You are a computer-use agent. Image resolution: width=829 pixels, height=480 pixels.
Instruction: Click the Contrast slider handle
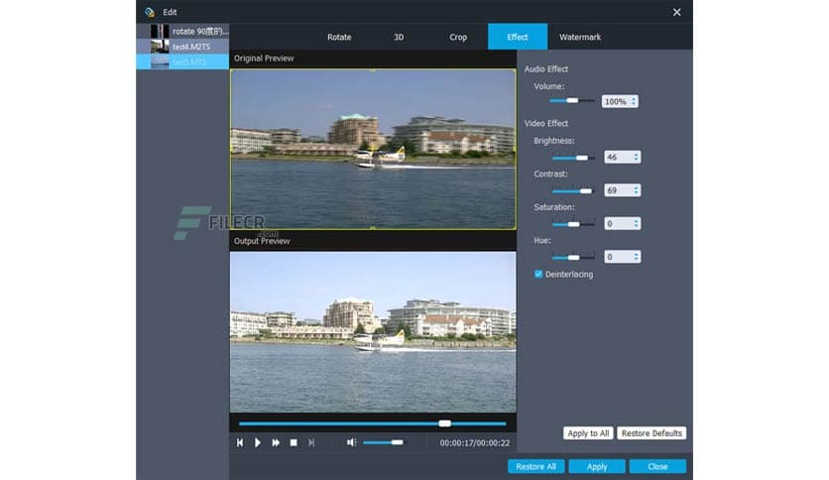[586, 190]
